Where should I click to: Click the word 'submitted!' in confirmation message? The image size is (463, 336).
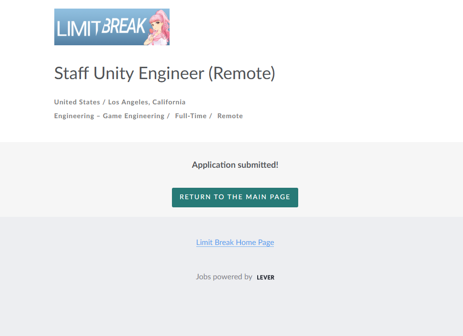pyautogui.click(x=257, y=165)
